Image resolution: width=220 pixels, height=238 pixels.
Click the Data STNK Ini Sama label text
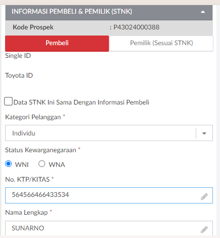(81, 103)
